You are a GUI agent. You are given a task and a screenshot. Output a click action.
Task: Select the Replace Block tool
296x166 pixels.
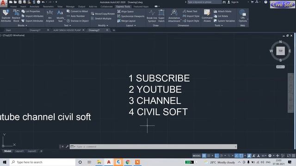[x=16, y=16]
